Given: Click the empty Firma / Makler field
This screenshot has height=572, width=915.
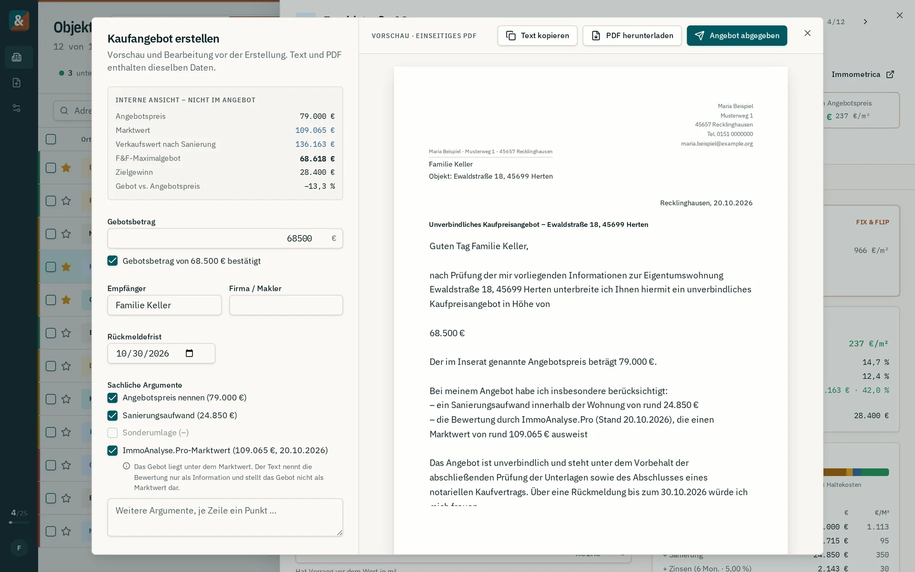Looking at the screenshot, I should pos(286,305).
